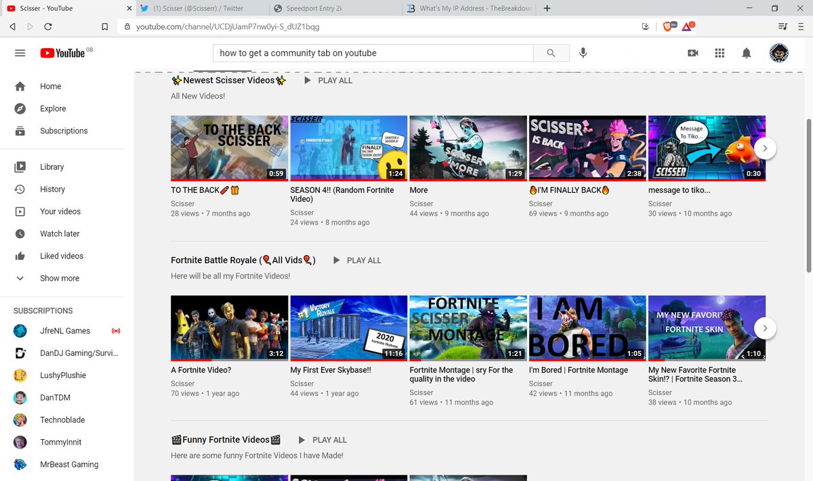Open the YouTube home logo
Image resolution: width=813 pixels, height=481 pixels.
pos(61,53)
